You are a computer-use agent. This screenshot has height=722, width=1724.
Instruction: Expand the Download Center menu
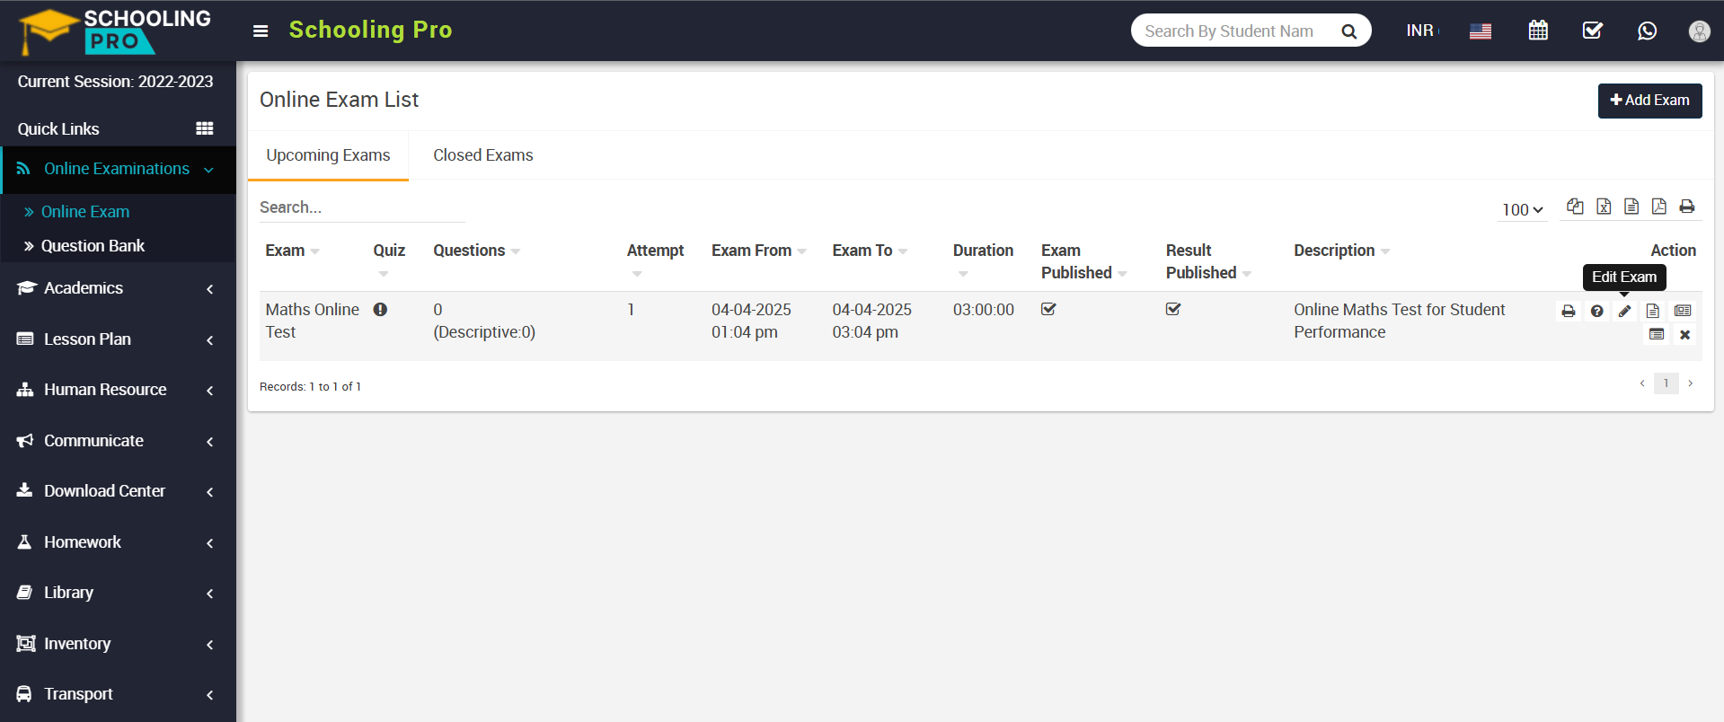[x=118, y=491]
